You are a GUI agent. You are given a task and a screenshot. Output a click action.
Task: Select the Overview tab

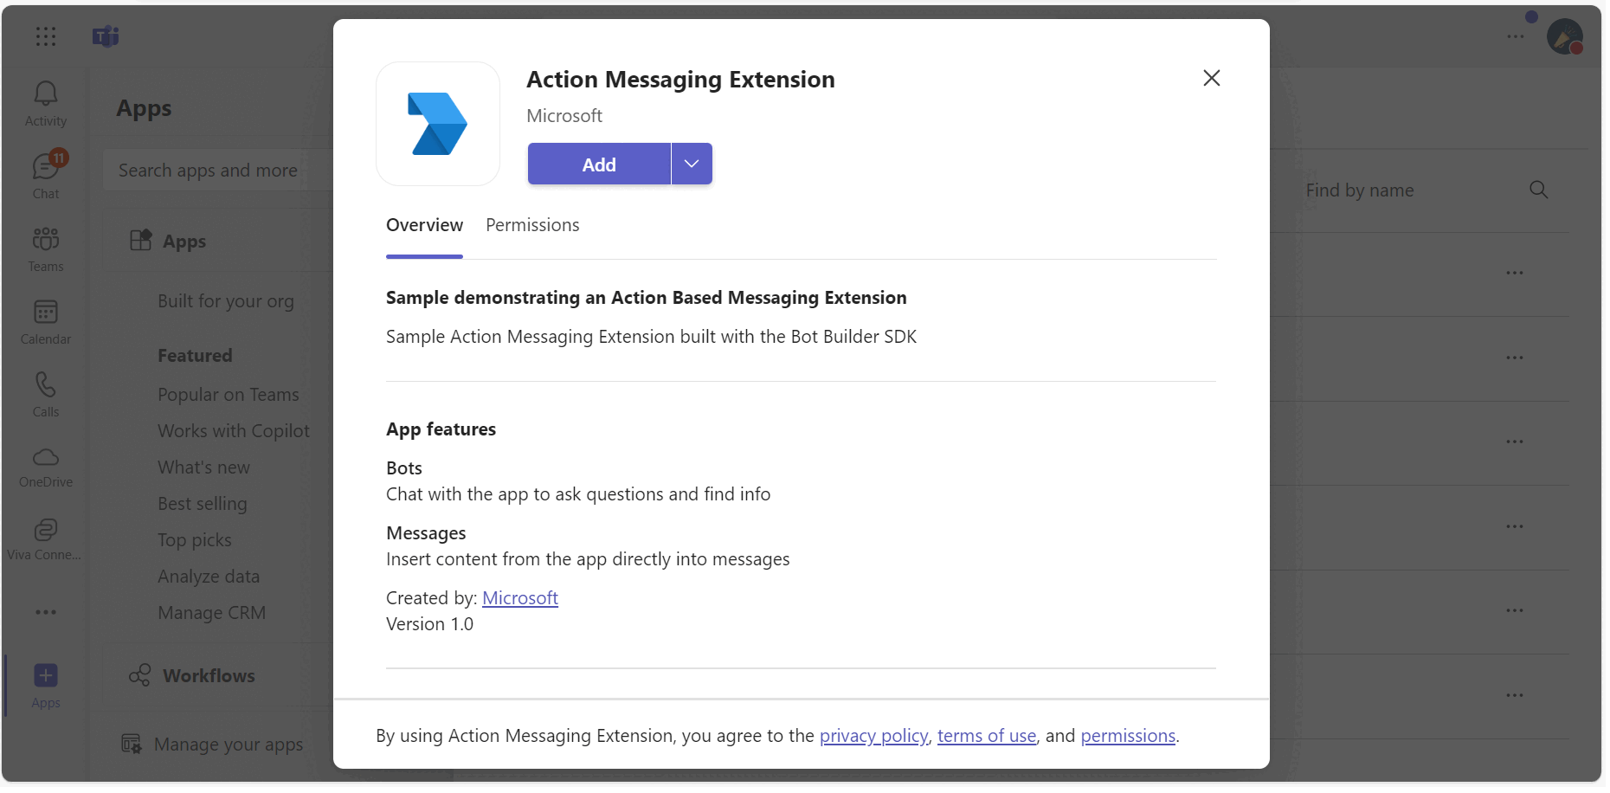pyautogui.click(x=423, y=224)
